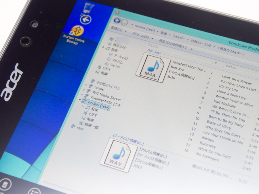Viewport: 259px width, 194px height.
Task: Select track Have a Nice Day
Action: coord(231,95)
